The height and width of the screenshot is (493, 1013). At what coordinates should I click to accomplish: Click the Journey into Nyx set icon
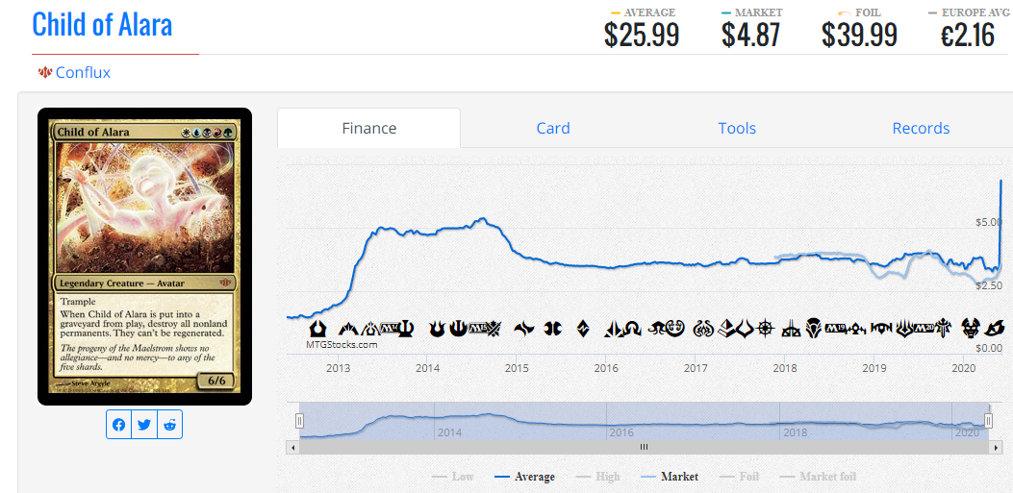458,328
